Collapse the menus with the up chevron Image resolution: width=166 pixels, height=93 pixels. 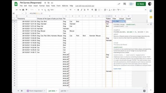tap(146, 10)
